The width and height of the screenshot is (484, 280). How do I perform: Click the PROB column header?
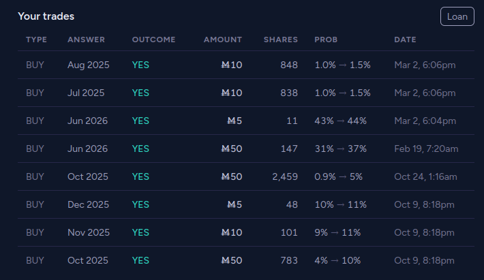point(326,40)
